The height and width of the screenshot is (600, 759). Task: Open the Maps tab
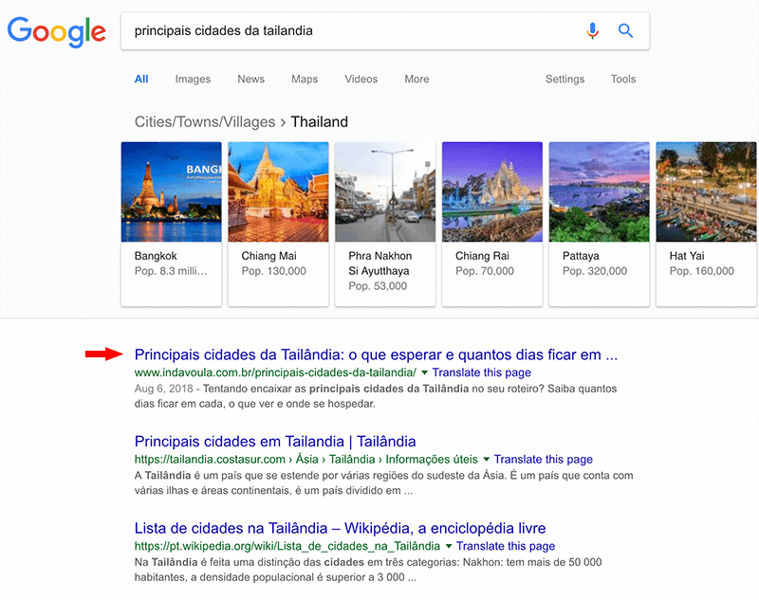click(x=305, y=79)
